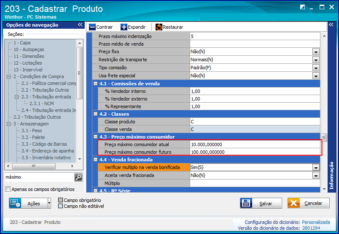The width and height of the screenshot is (339, 234).
Task: Click the Cancelar button
Action: pos(309,203)
